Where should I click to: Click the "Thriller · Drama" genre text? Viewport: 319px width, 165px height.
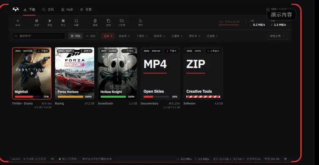tap(22, 104)
